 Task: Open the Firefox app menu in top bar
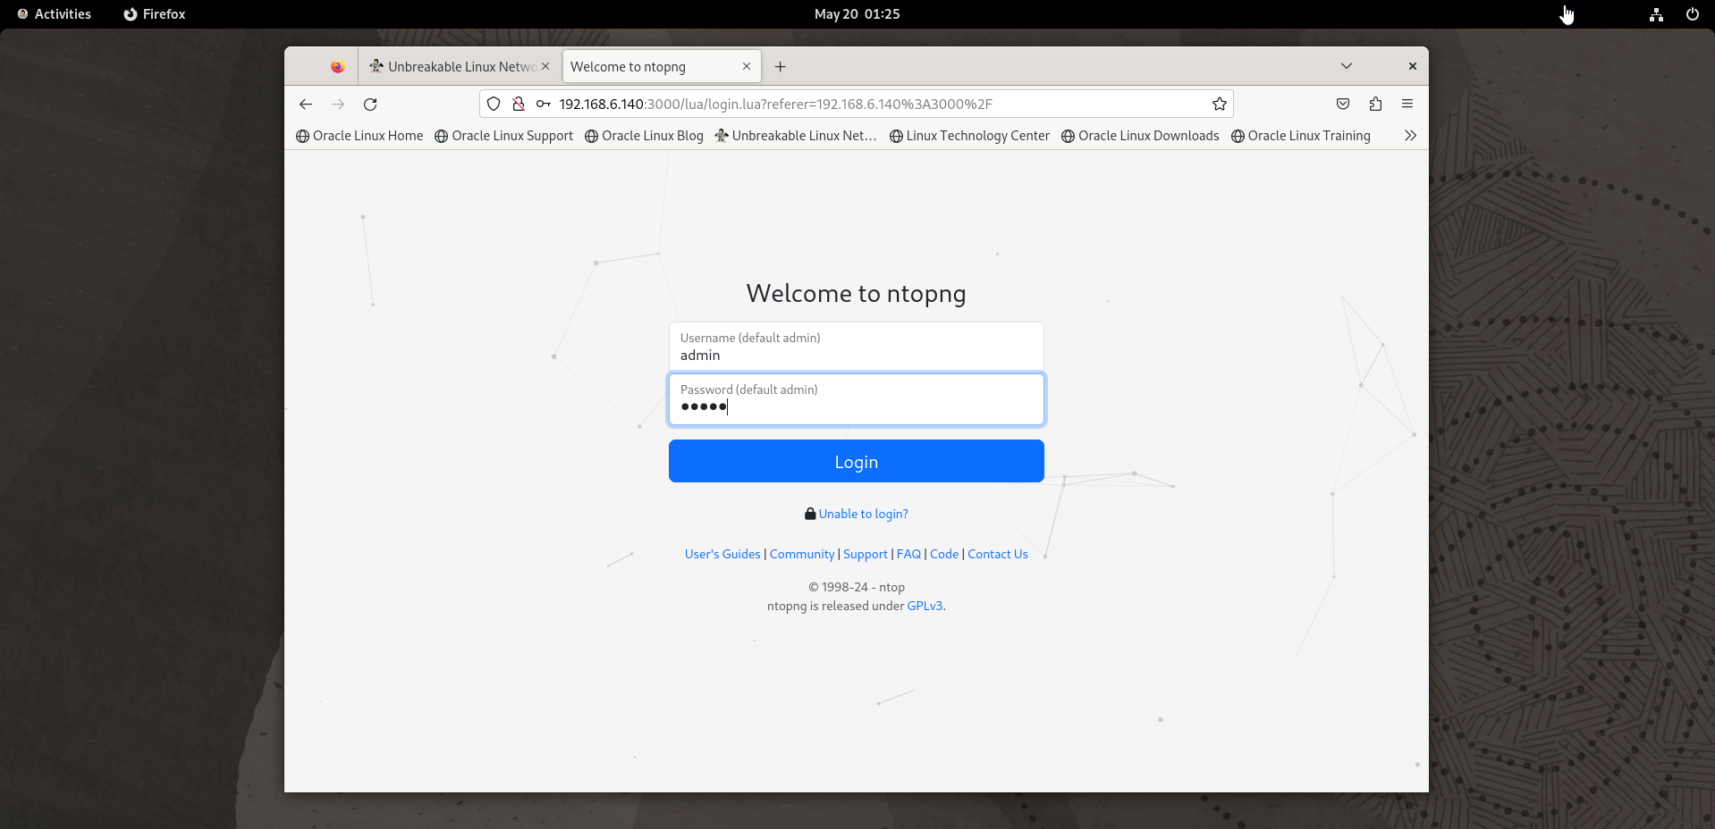tap(155, 14)
